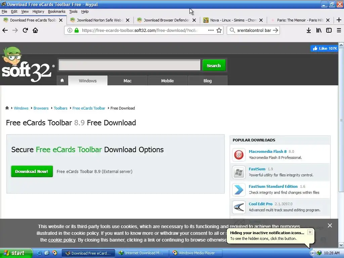This screenshot has width=344, height=258.
Task: Click the search magnifier icon
Action: [x=232, y=30]
